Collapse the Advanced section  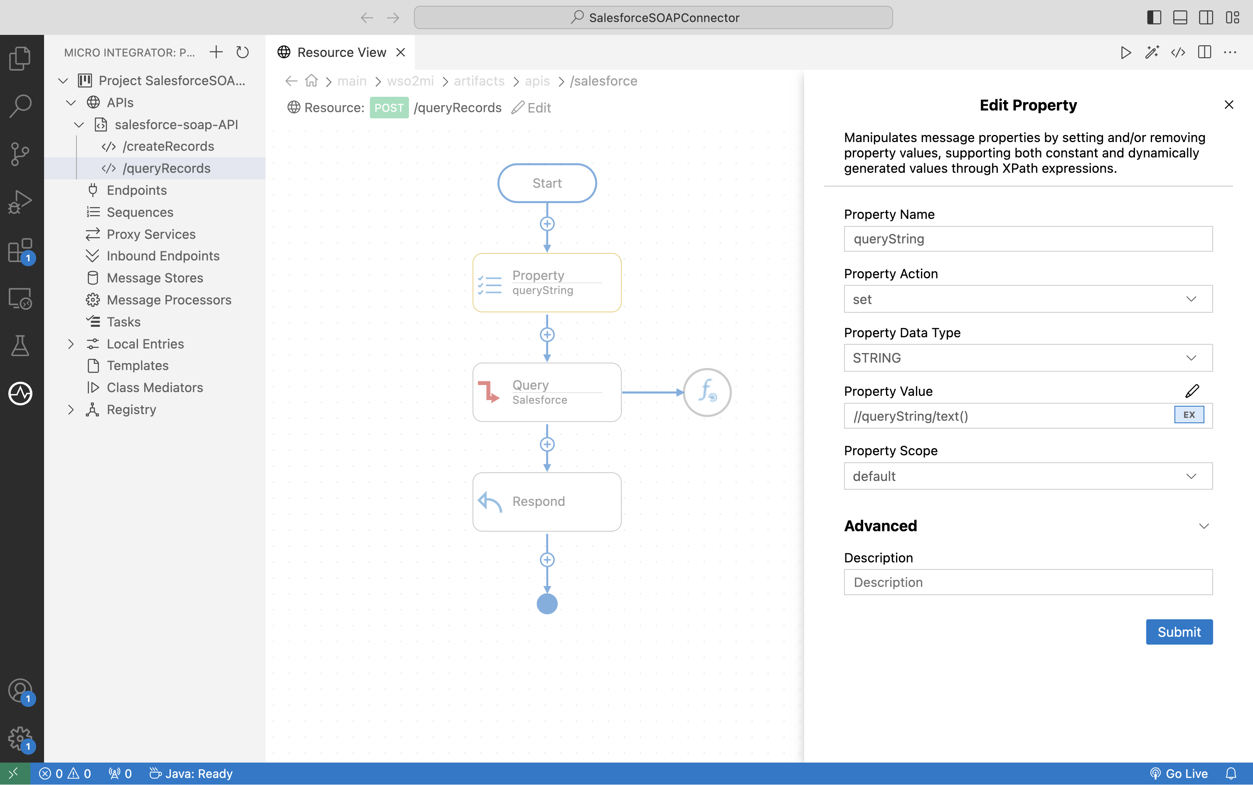[x=1204, y=526]
